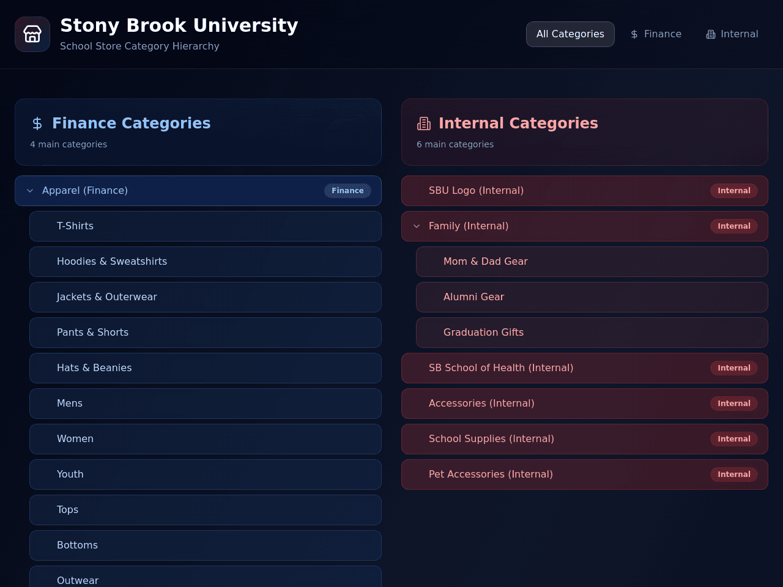Click the Internal Categories heading
Viewport: 783px width, 587px height.
(x=518, y=124)
